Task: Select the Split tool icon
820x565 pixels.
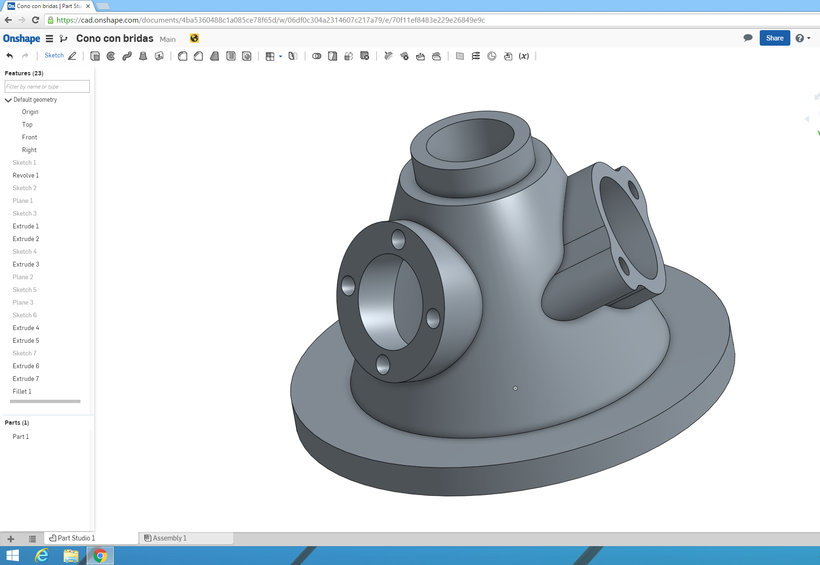Action: pos(333,56)
